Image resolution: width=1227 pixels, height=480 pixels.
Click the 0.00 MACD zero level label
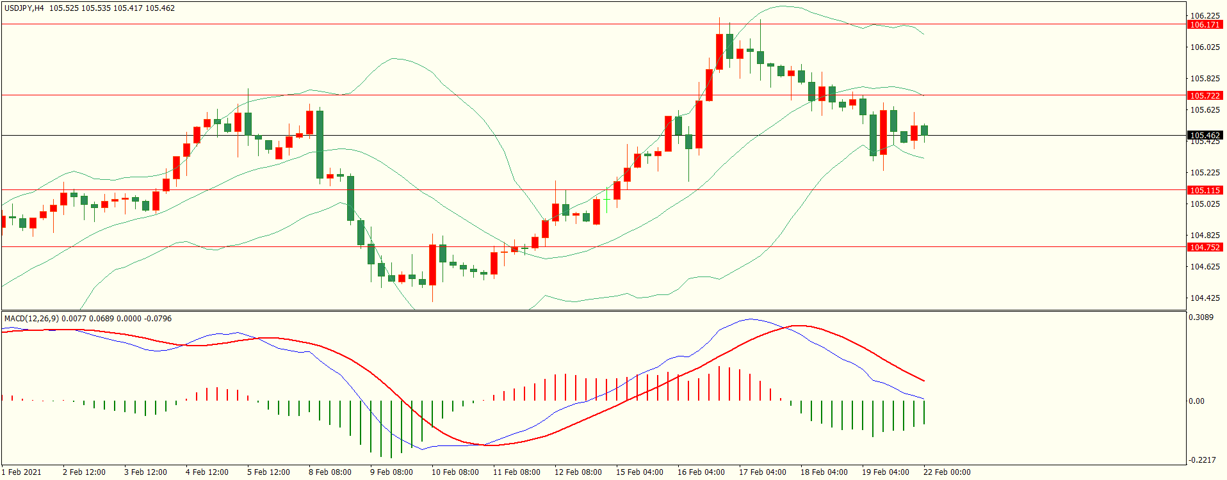(1196, 401)
